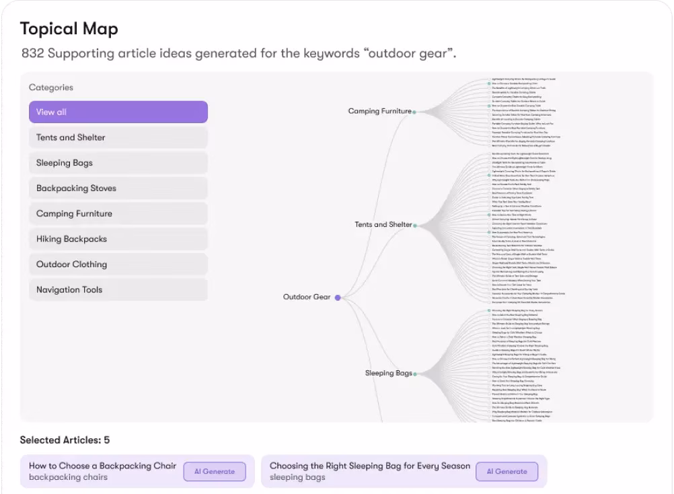Click the purple Outdoor Gear root node
This screenshot has height=494, width=674.
338,297
